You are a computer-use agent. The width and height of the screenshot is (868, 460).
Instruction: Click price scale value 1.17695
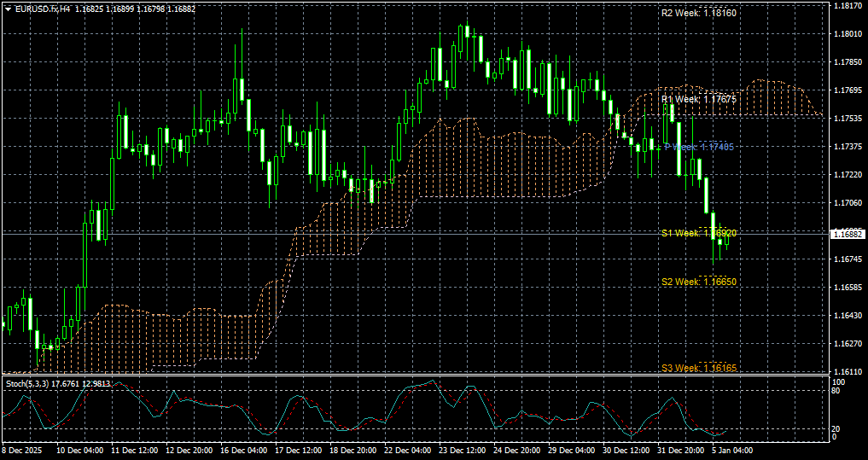849,90
